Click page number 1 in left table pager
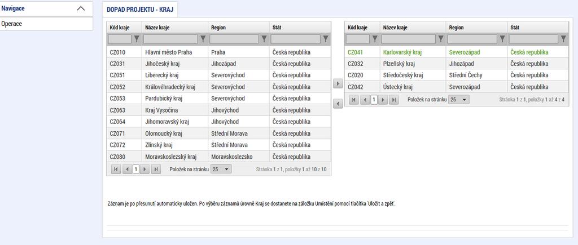 [x=136, y=169]
